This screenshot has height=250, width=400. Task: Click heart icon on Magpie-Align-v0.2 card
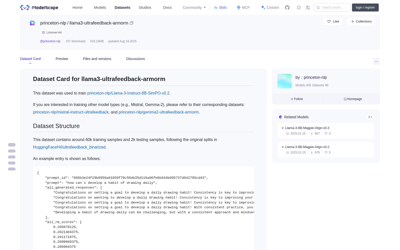click(326, 152)
